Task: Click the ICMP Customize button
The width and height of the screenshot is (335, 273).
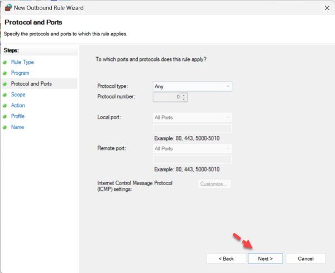Action: pyautogui.click(x=214, y=184)
